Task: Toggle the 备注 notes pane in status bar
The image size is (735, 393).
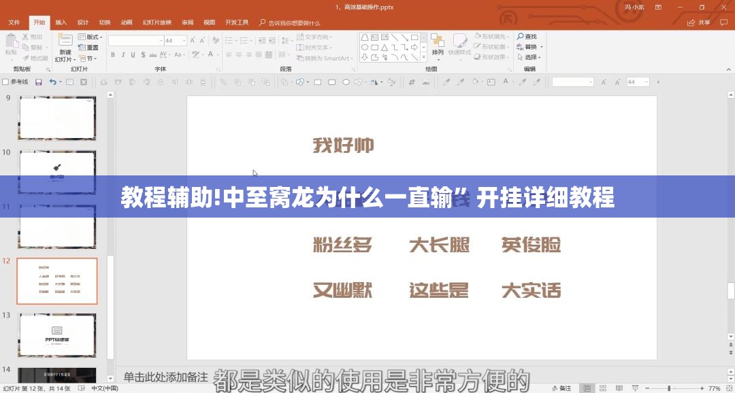Action: pos(562,388)
